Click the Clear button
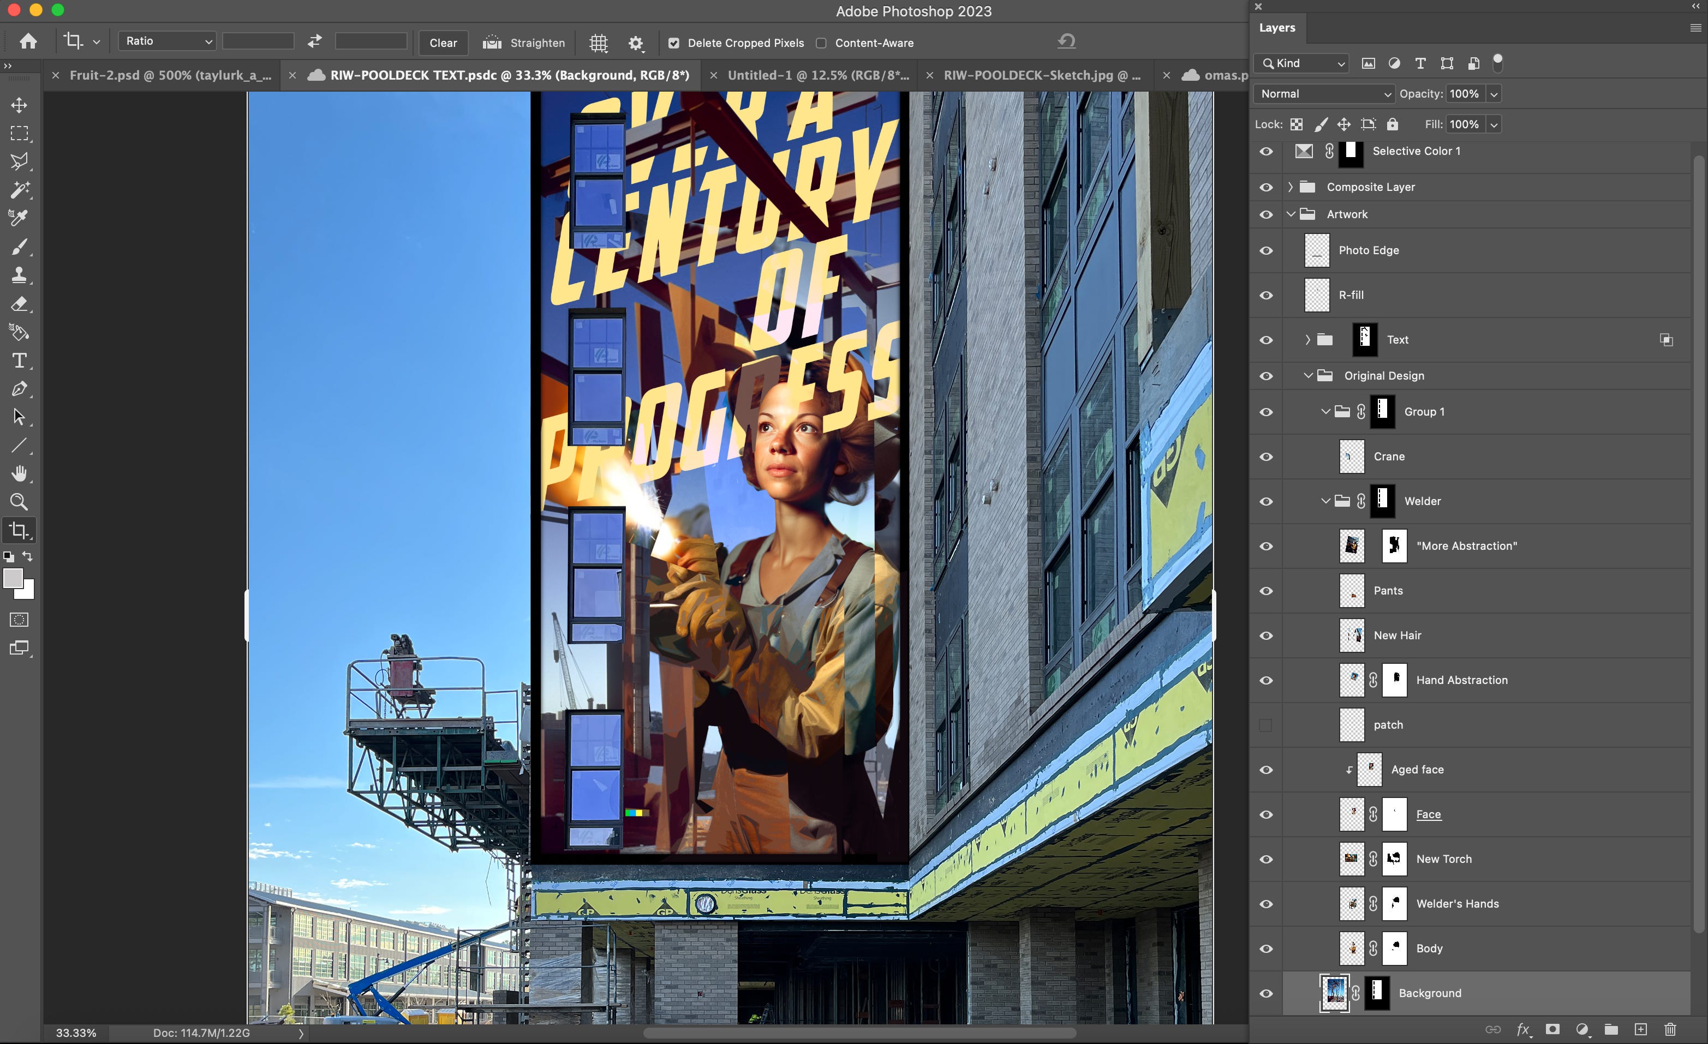 click(443, 43)
